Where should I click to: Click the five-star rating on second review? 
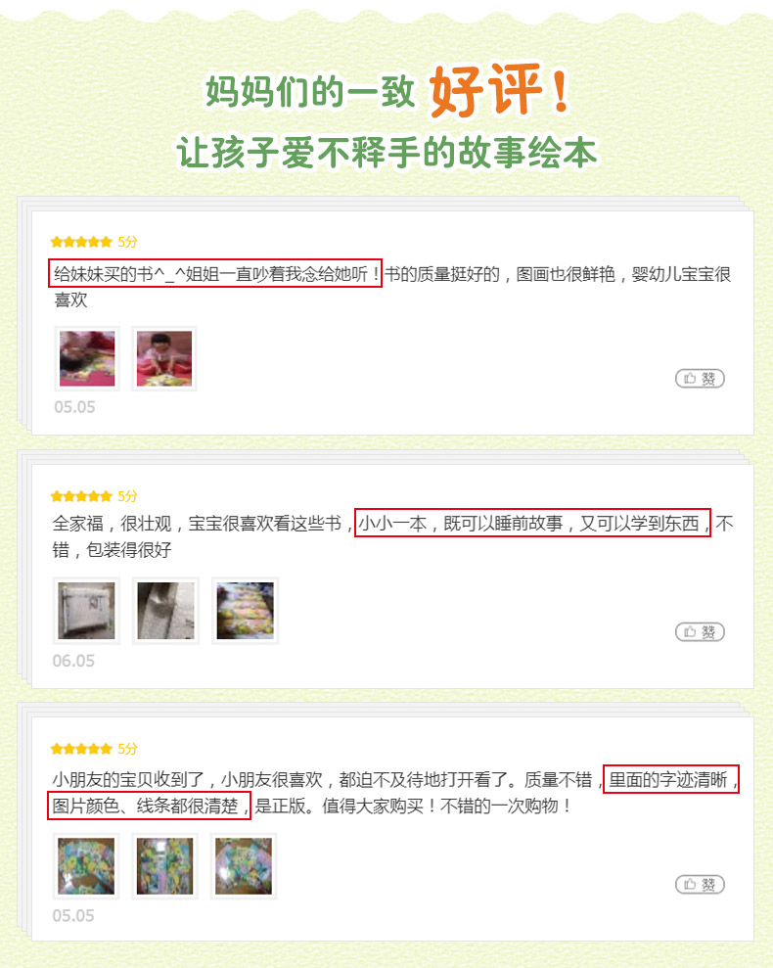click(x=81, y=495)
